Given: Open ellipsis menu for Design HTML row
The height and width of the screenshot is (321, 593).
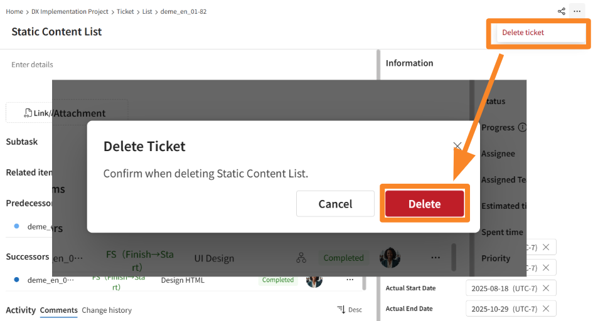Looking at the screenshot, I should pyautogui.click(x=350, y=280).
